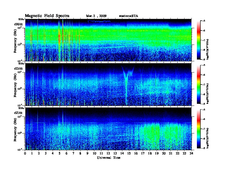
Task: Click hour 0 tick label on time axis
Action: pos(25,153)
